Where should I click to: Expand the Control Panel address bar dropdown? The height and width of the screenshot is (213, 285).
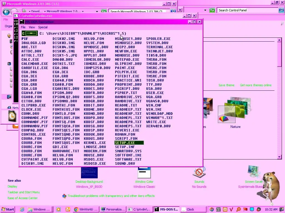205,10
